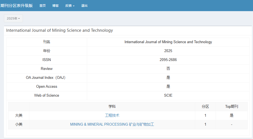
Task: Select the year value 2025 in the table
Action: 168,51
